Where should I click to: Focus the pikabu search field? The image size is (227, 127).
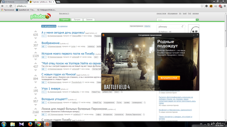click(176, 20)
